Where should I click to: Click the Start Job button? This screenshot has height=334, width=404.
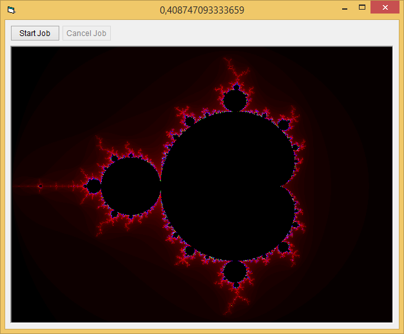point(35,33)
